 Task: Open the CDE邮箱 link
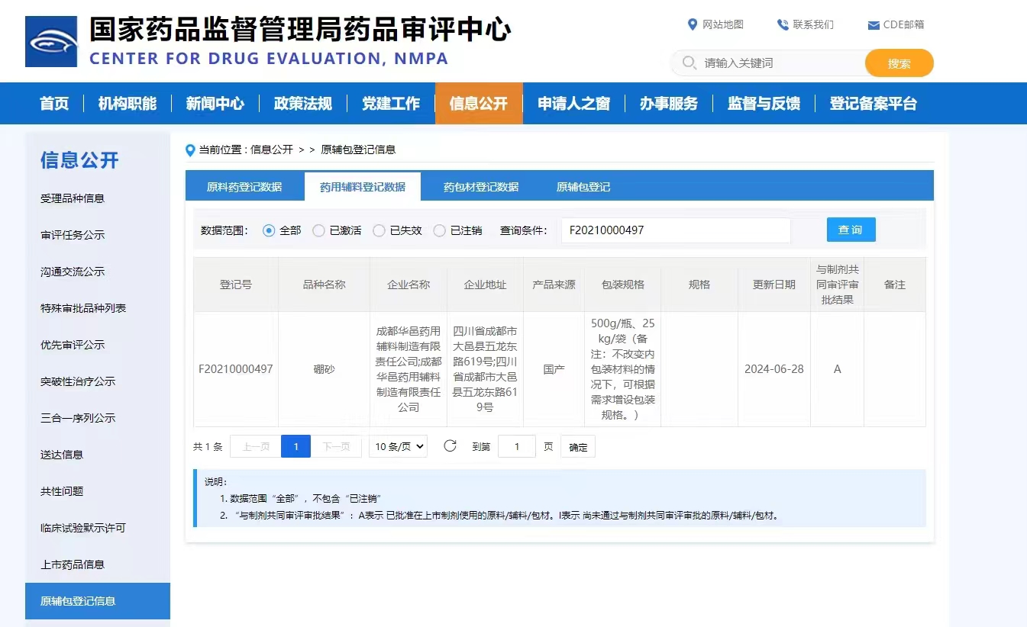[904, 24]
